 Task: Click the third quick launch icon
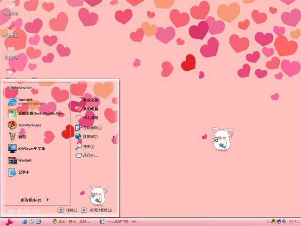(x=39, y=222)
